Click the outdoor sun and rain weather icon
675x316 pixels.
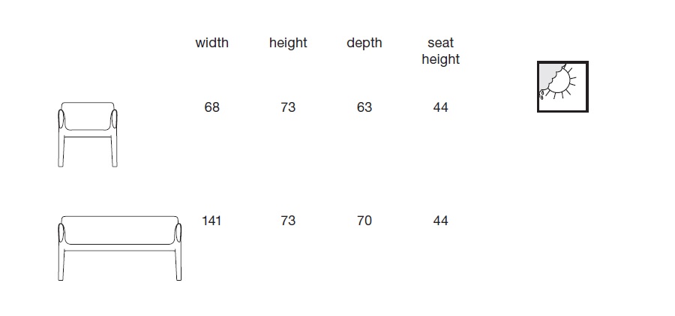coord(562,86)
